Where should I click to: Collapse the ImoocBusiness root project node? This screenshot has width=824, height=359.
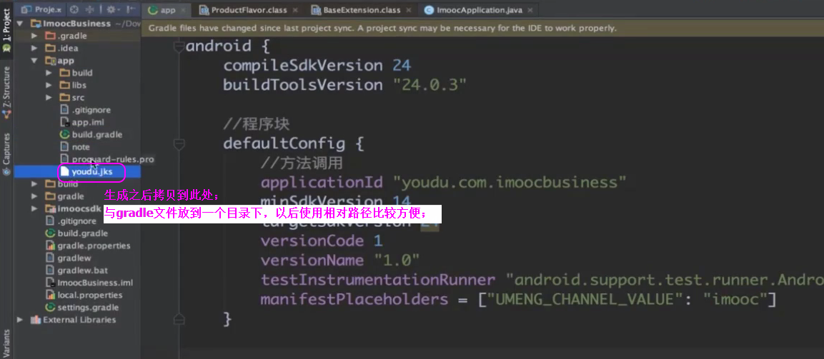(x=21, y=24)
